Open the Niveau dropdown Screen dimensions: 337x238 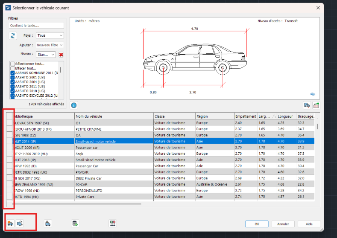(46, 55)
